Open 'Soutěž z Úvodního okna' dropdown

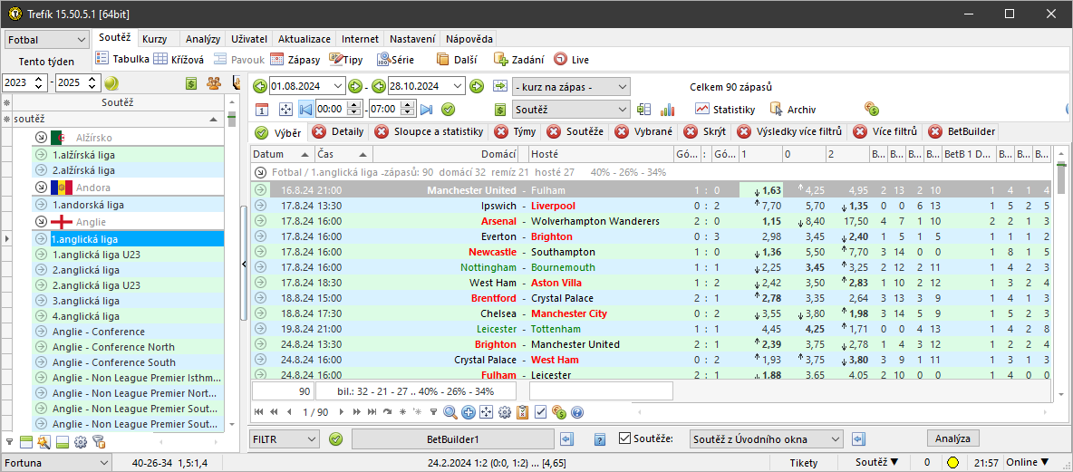coord(767,439)
